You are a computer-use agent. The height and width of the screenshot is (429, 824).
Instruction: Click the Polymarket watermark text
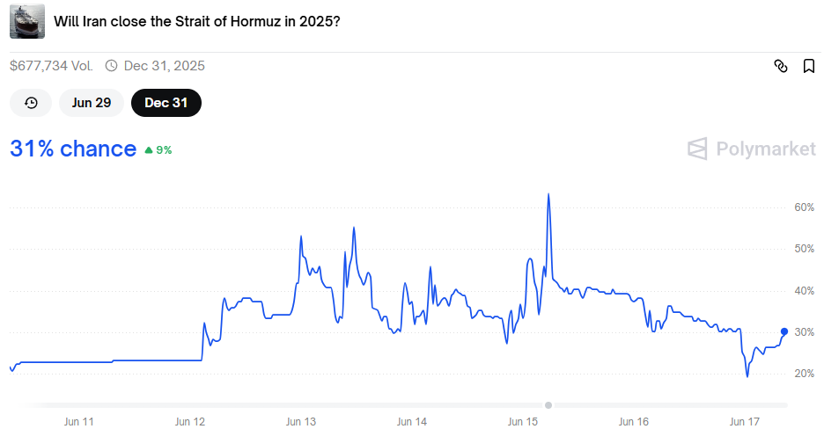[765, 149]
